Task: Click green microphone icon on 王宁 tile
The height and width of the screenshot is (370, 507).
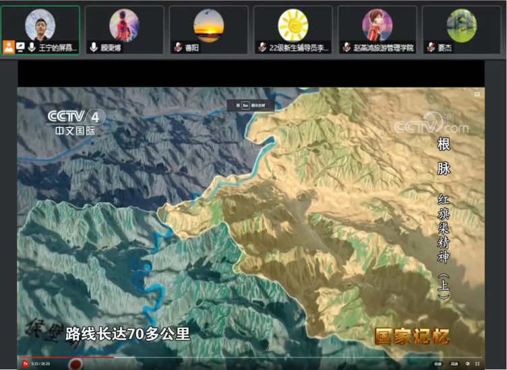Action: 32,47
